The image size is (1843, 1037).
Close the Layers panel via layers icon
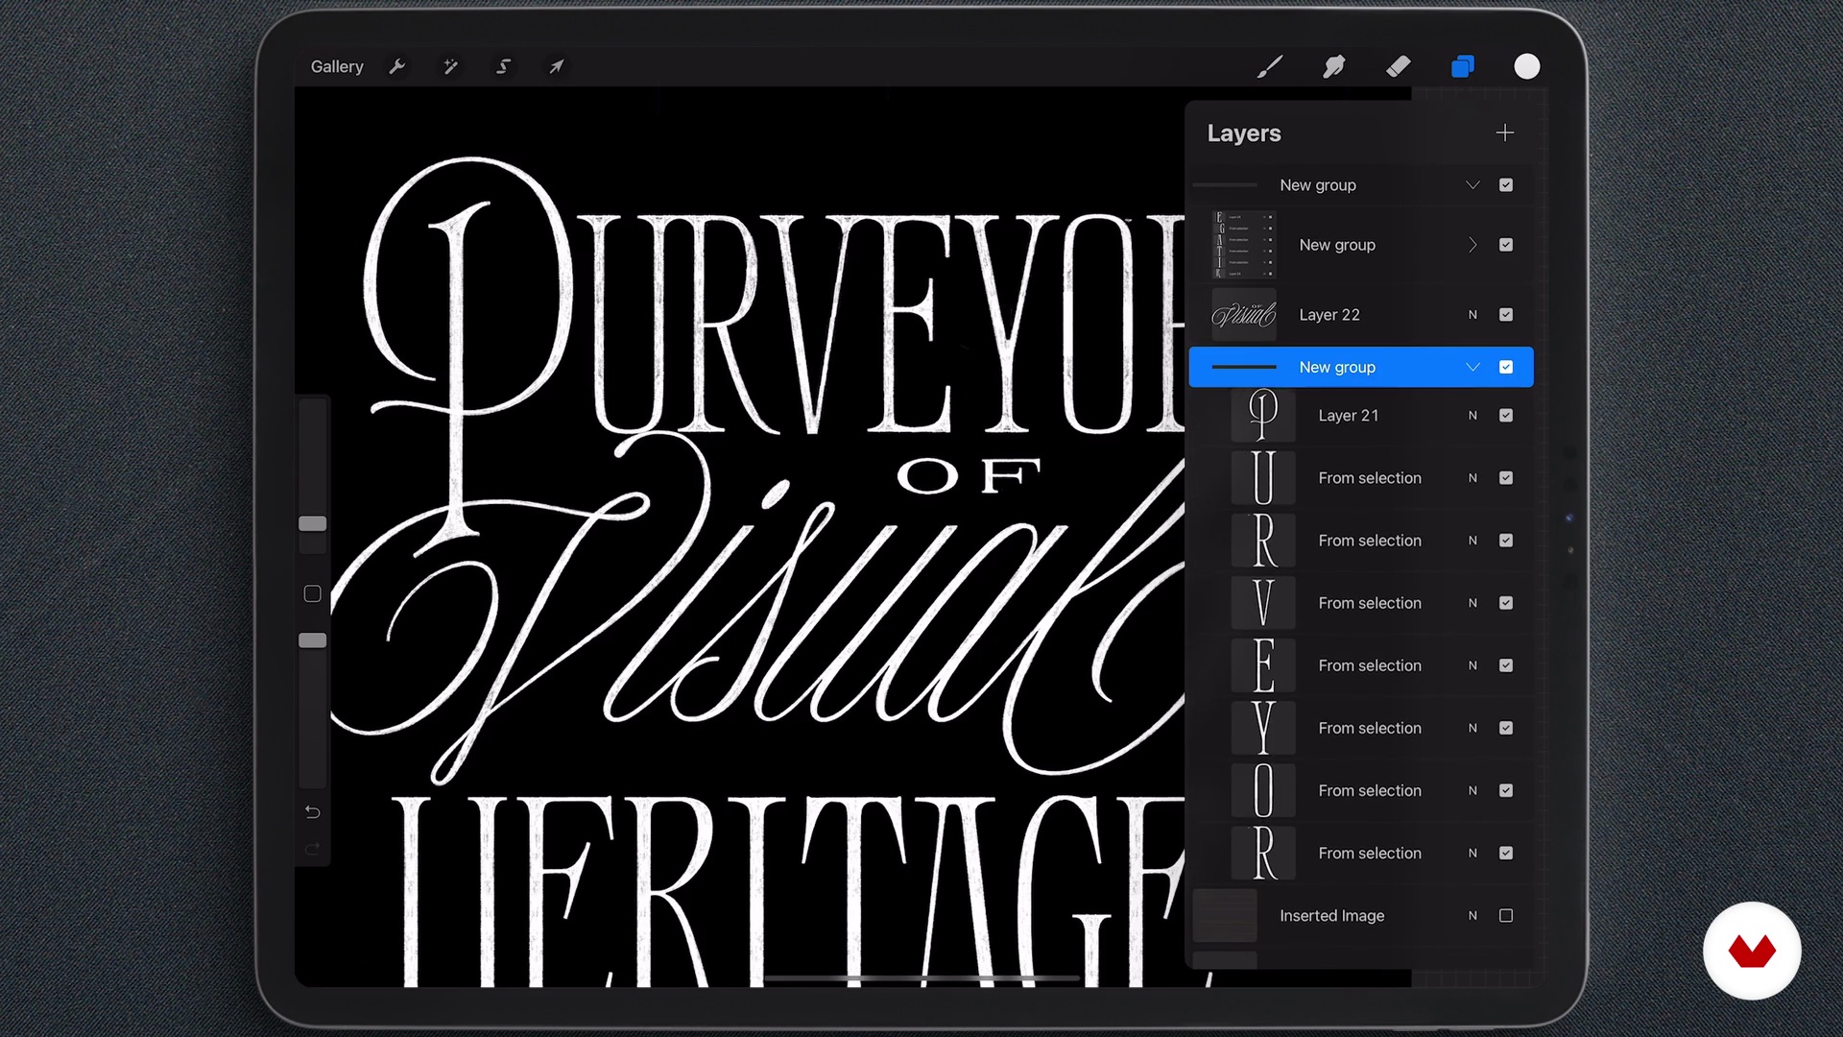click(x=1463, y=66)
